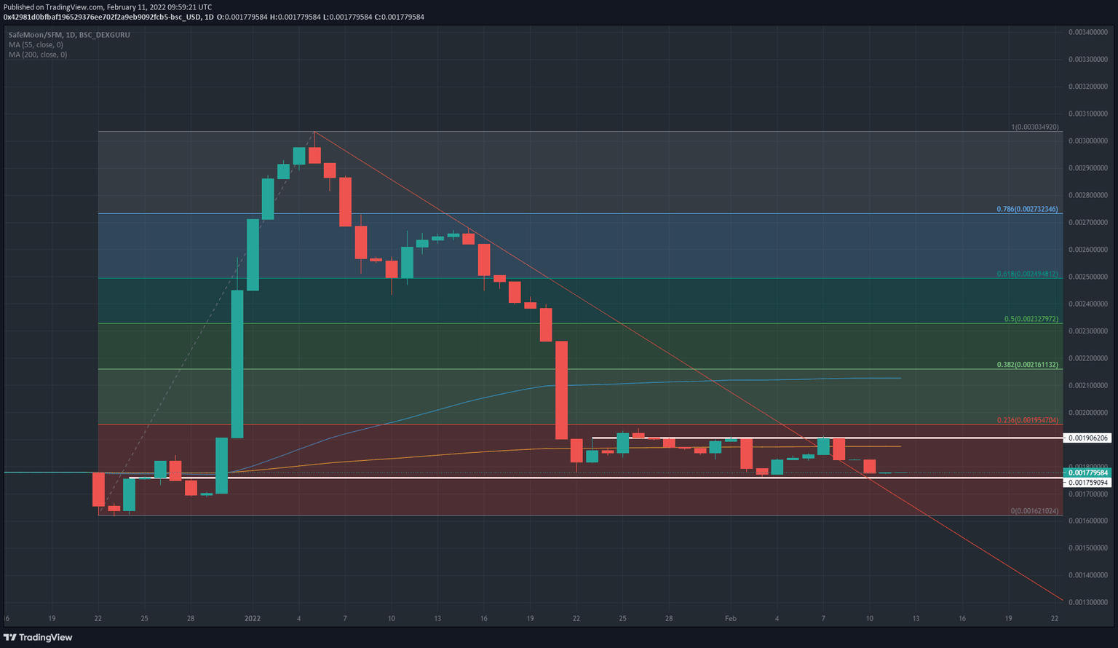The width and height of the screenshot is (1118, 648).
Task: Expand the 1 (0.003034920) Fibonacci top label
Action: point(1034,127)
